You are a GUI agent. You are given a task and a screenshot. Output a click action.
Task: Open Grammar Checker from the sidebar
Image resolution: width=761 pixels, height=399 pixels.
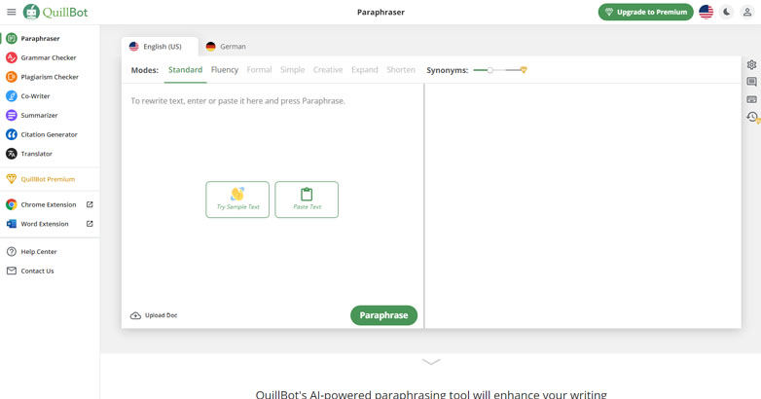point(48,57)
